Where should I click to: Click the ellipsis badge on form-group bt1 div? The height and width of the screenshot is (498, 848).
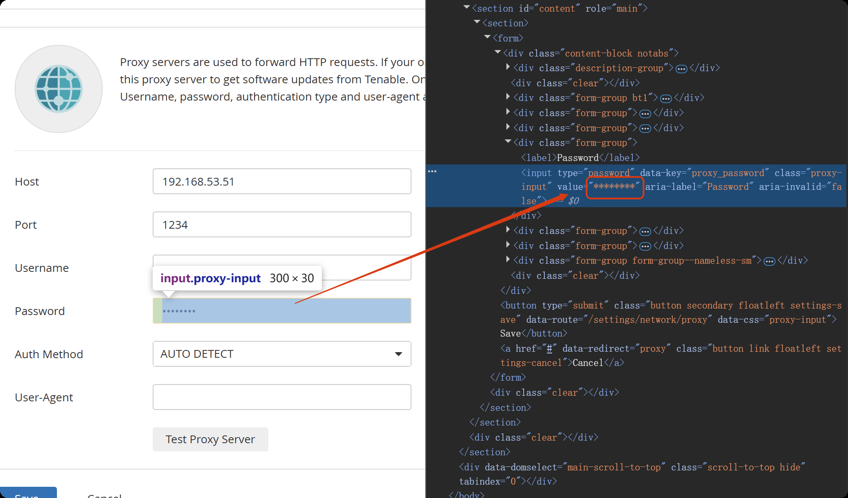point(666,99)
